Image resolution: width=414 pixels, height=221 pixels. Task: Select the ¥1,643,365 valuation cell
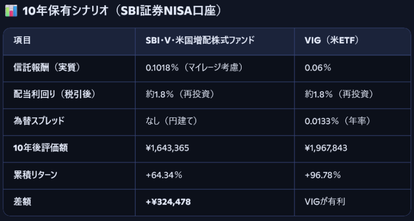click(x=168, y=148)
